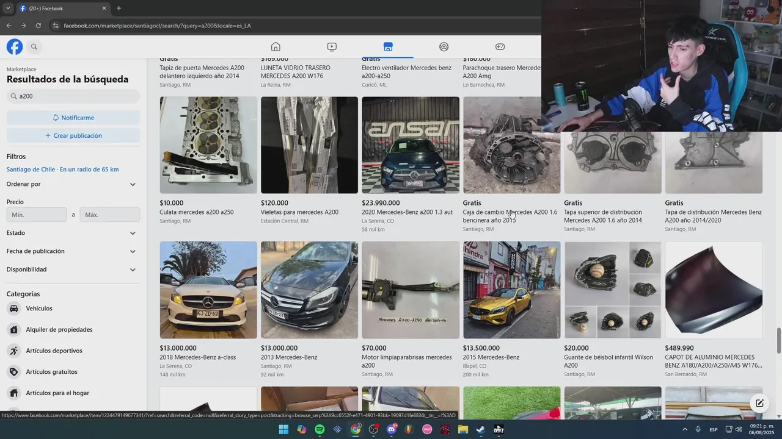Screen dimensions: 782x439
Task: Expand the Ordenar por filter
Action: tap(73, 184)
